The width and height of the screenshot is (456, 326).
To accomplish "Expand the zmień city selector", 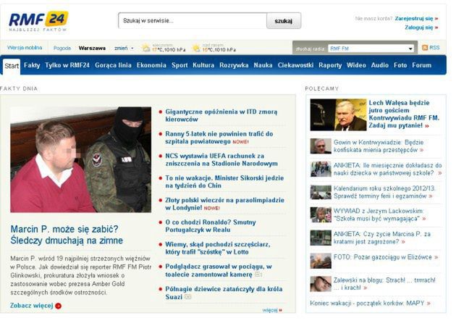I will point(124,49).
